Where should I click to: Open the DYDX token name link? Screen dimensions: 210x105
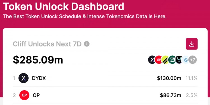pyautogui.click(x=39, y=78)
